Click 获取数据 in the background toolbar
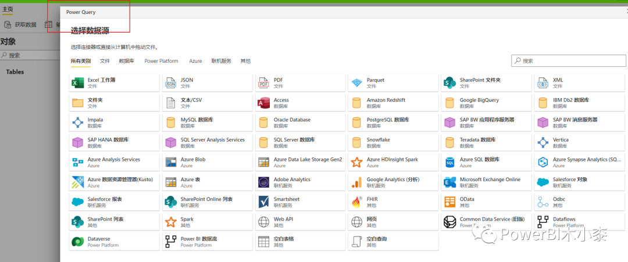The height and width of the screenshot is (262, 628). (20, 25)
